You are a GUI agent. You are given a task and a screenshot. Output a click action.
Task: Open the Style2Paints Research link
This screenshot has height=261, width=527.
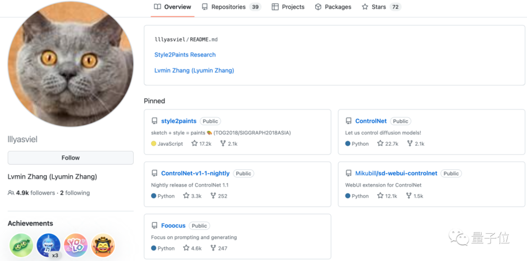(x=185, y=55)
